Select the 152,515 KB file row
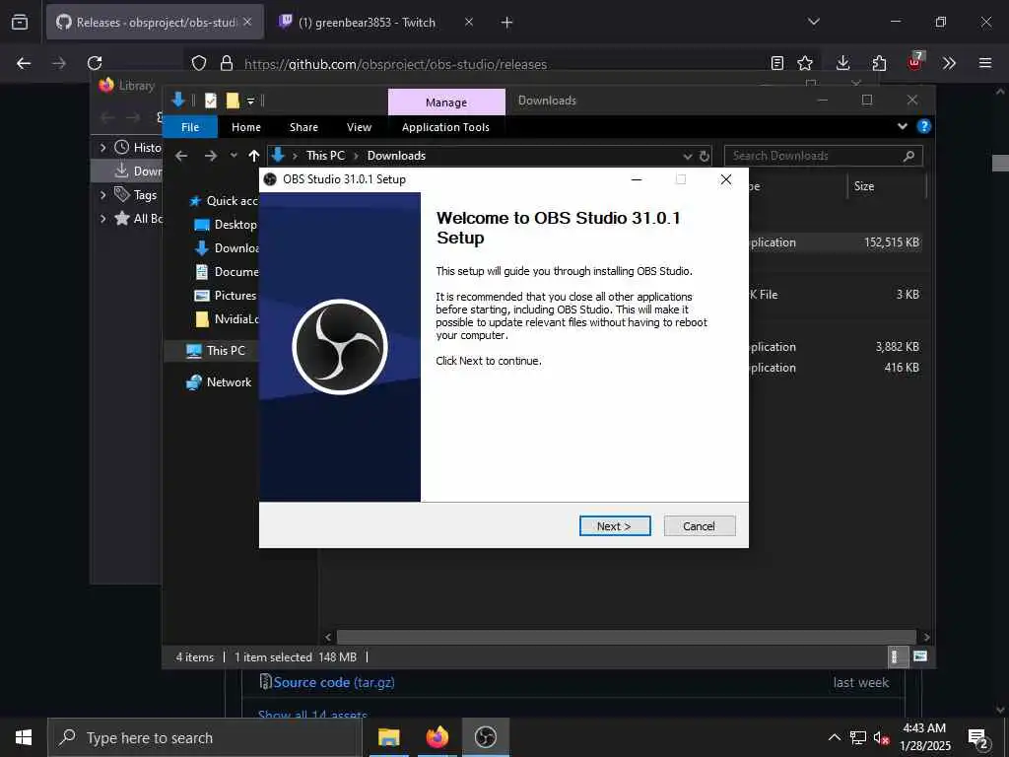The image size is (1009, 757). point(836,242)
